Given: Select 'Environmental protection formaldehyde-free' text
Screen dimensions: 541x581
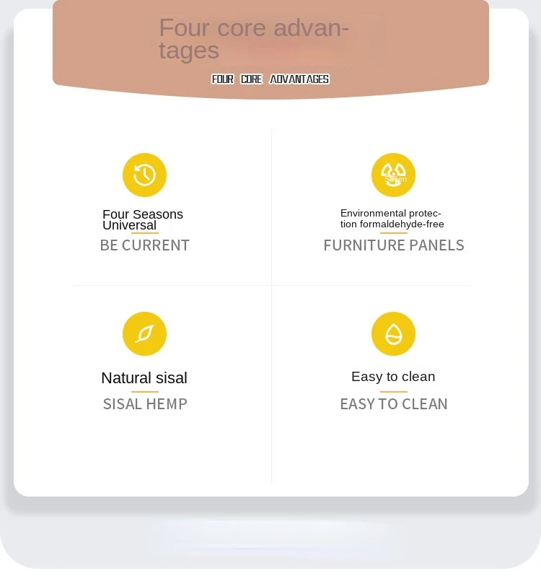Looking at the screenshot, I should pos(392,219).
